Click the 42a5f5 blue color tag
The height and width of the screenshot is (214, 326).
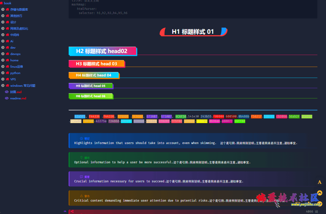pyautogui.click(x=80, y=117)
